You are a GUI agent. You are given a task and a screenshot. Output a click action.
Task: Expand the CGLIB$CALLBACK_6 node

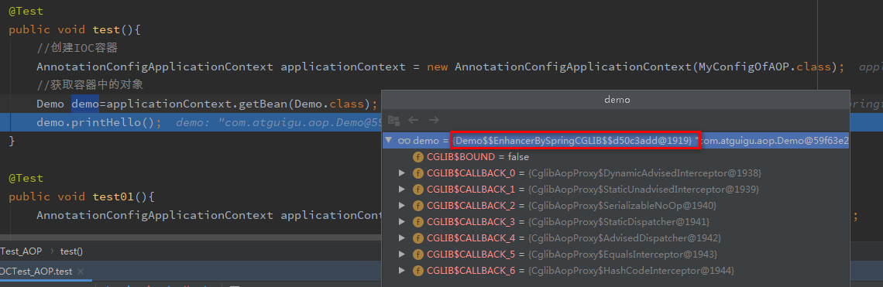click(401, 271)
